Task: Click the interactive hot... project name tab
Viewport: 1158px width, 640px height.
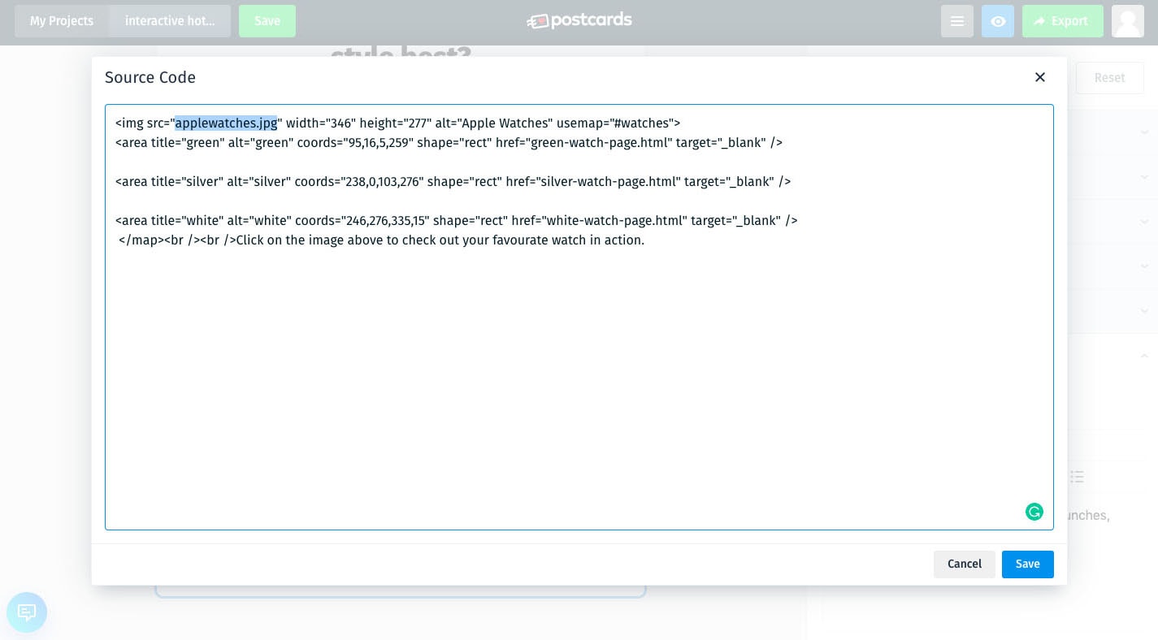Action: click(x=170, y=21)
